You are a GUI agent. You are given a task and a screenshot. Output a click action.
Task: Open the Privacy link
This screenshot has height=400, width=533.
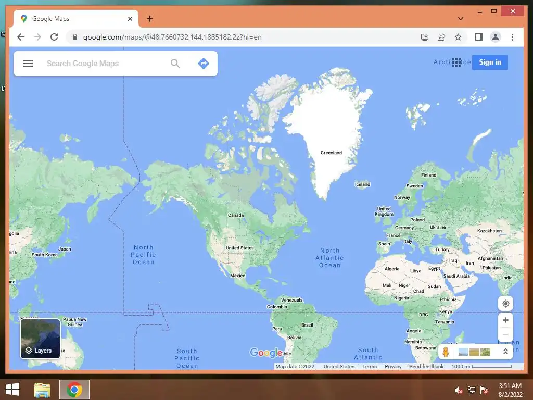[392, 366]
